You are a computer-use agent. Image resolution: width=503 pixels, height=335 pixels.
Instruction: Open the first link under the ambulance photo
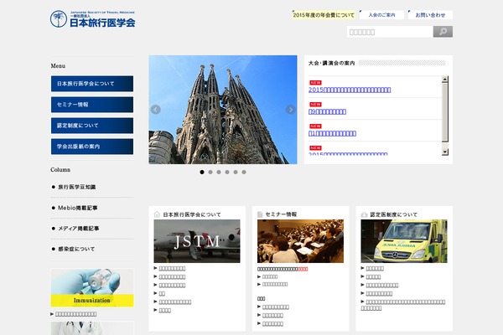(375, 269)
